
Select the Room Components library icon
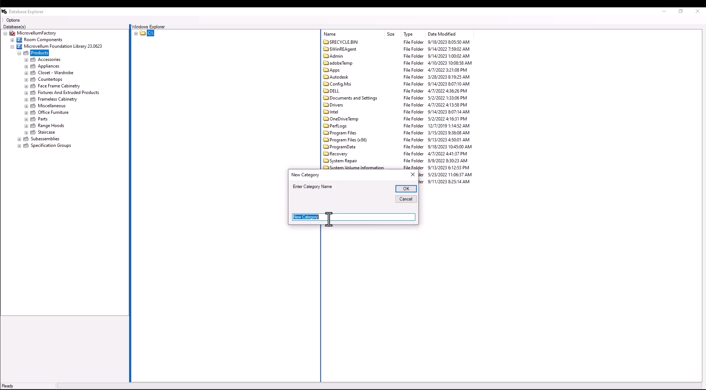tap(20, 40)
